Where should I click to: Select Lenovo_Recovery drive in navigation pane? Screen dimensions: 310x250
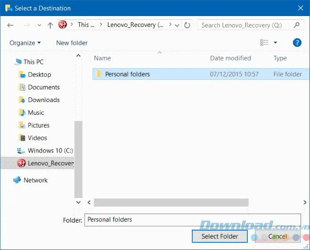[37, 163]
